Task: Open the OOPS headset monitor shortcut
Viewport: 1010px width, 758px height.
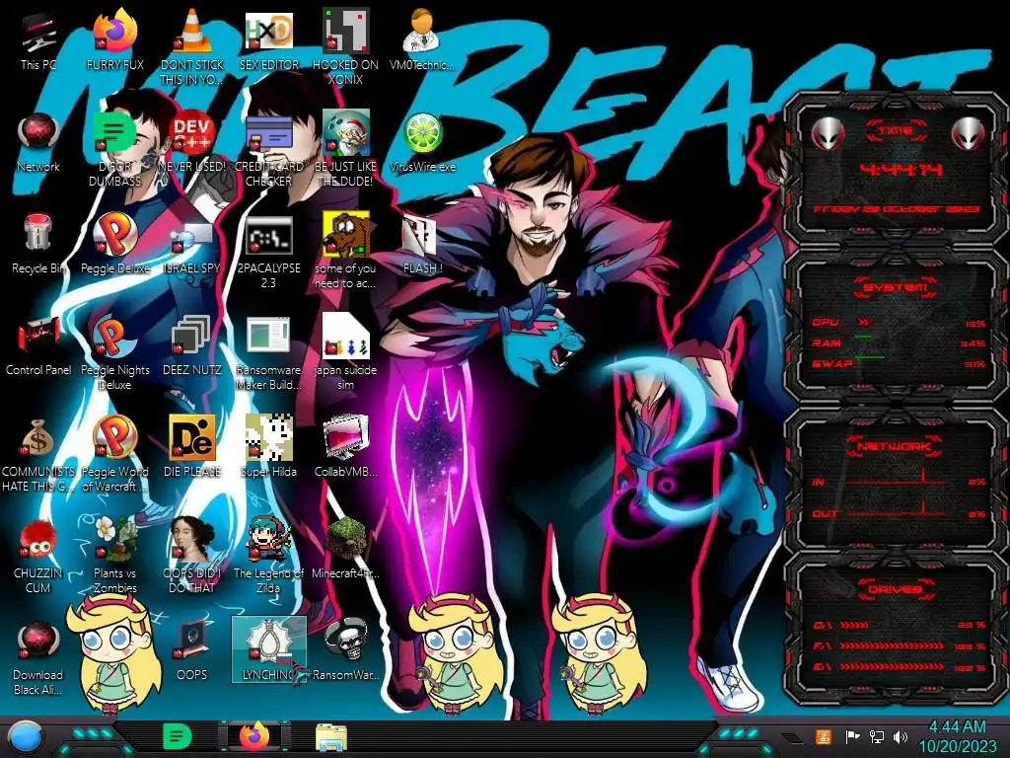Action: pos(192,651)
